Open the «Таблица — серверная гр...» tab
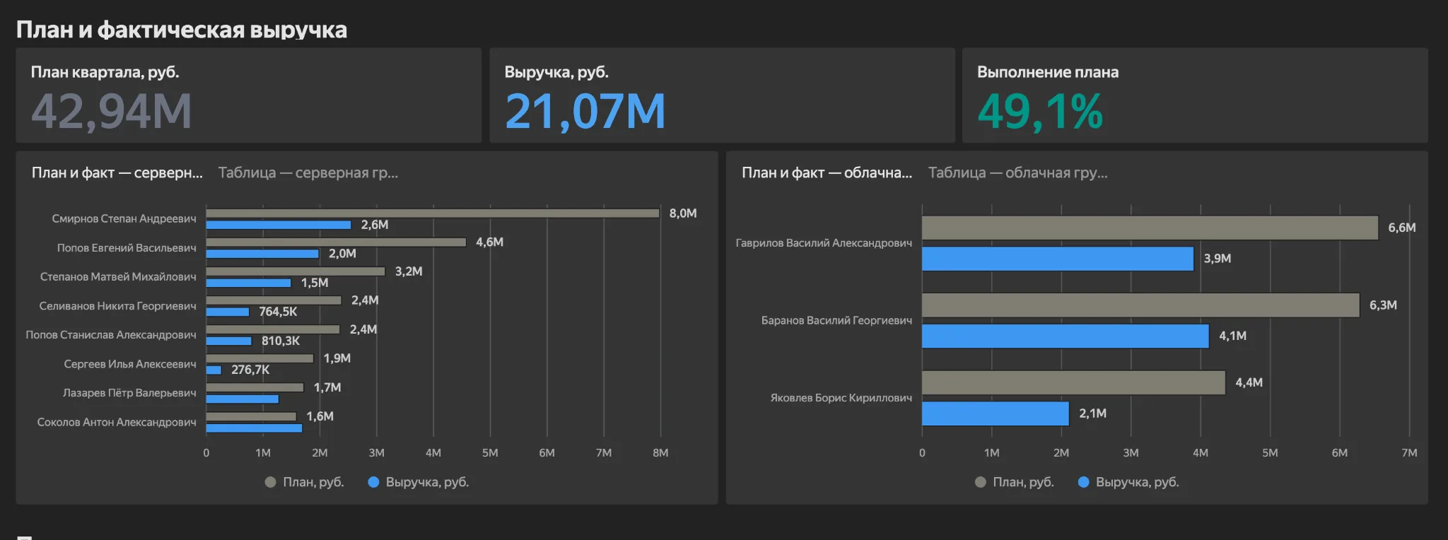Viewport: 1448px width, 540px height. [308, 172]
